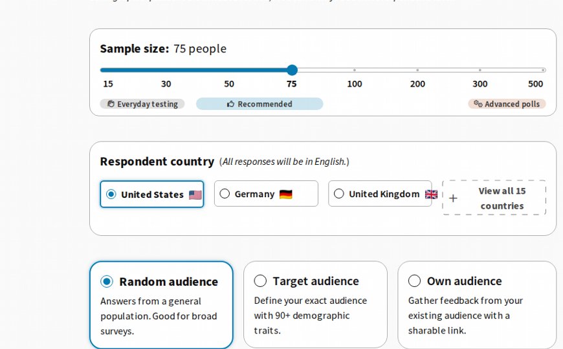Click the thumbs-up icon in Recommended badge
Viewport: 563px width, 349px height.
[x=230, y=104]
